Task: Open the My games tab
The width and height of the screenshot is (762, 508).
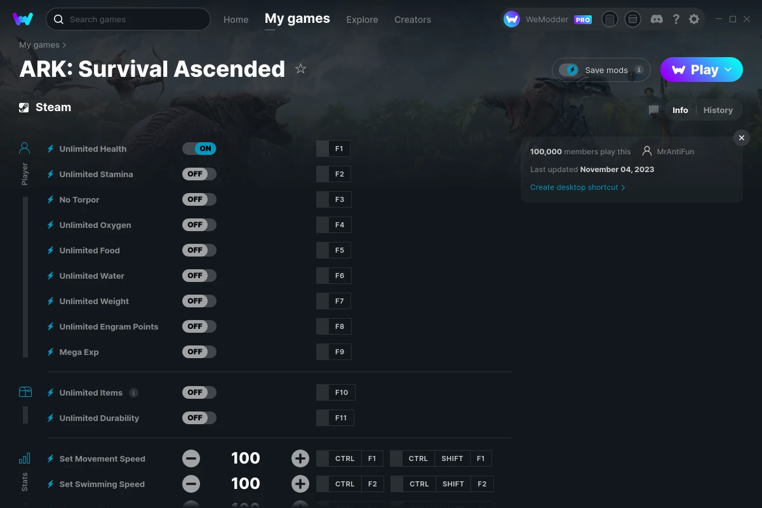Action: pos(297,19)
